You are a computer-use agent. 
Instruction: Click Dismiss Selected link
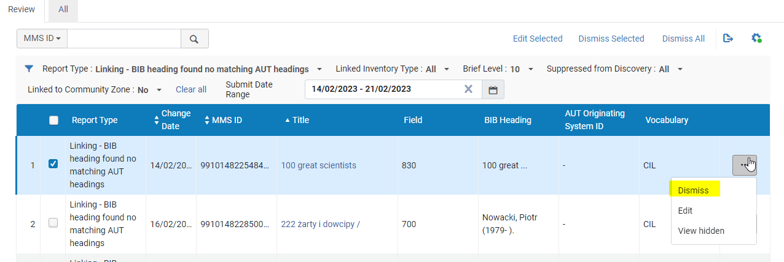click(x=611, y=39)
